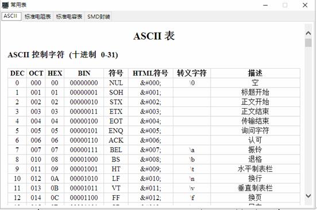This screenshot has height=210, width=317.
Task: Click the binary value 00001100
Action: [x=84, y=198]
